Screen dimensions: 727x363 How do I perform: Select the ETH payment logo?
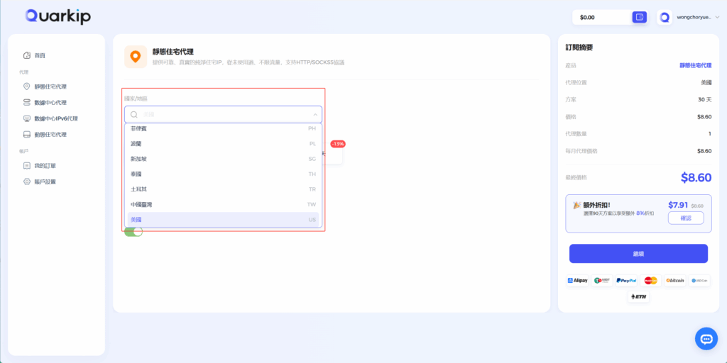tap(638, 297)
